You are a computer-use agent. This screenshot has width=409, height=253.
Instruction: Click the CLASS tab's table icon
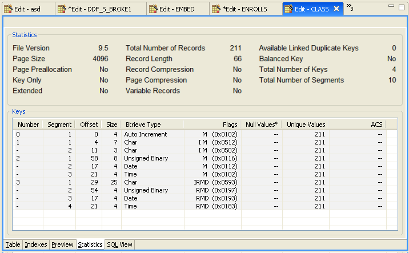click(x=288, y=9)
